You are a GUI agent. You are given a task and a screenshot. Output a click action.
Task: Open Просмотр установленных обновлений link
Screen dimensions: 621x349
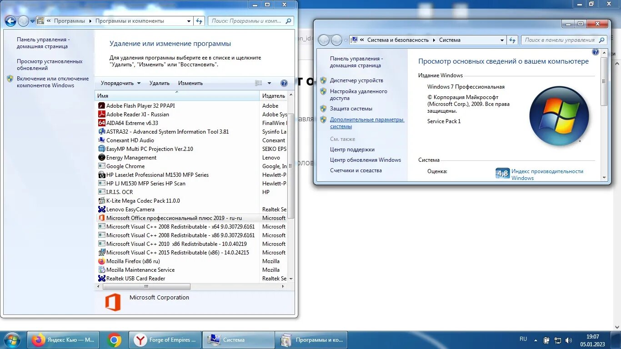coord(50,65)
